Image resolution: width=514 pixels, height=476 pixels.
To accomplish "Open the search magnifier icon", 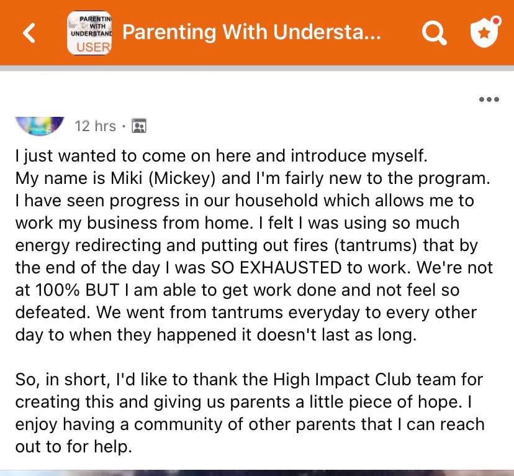I will pyautogui.click(x=433, y=33).
